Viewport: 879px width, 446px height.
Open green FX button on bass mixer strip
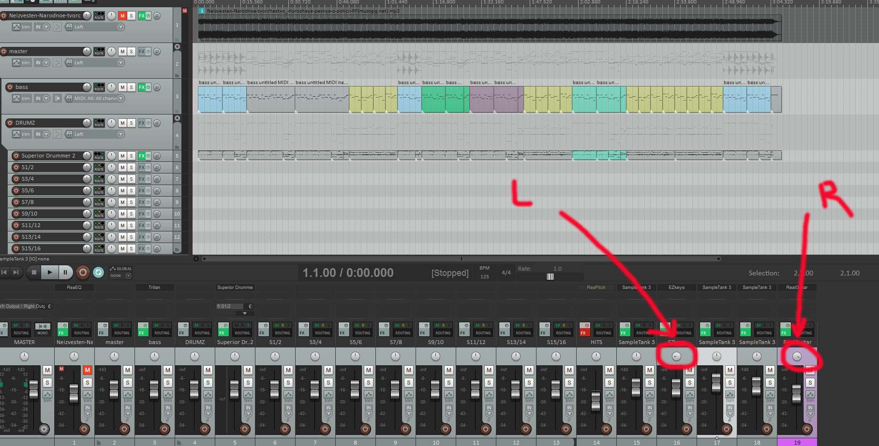click(142, 332)
